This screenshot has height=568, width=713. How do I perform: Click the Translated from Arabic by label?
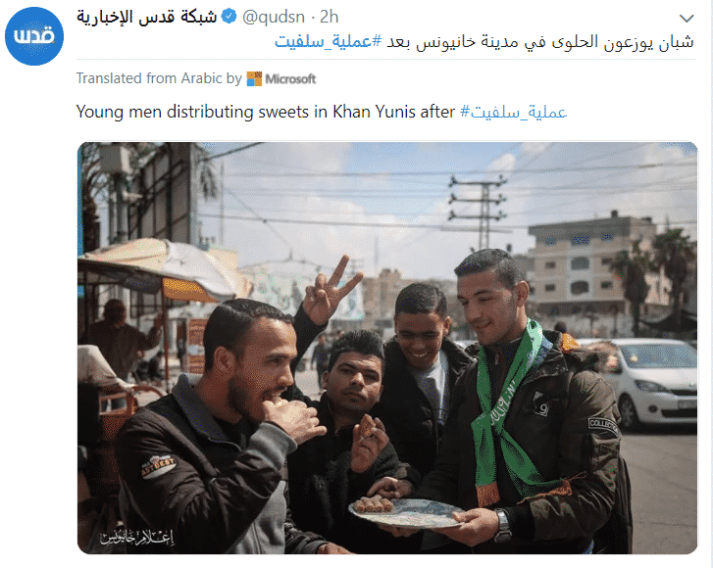(x=159, y=78)
